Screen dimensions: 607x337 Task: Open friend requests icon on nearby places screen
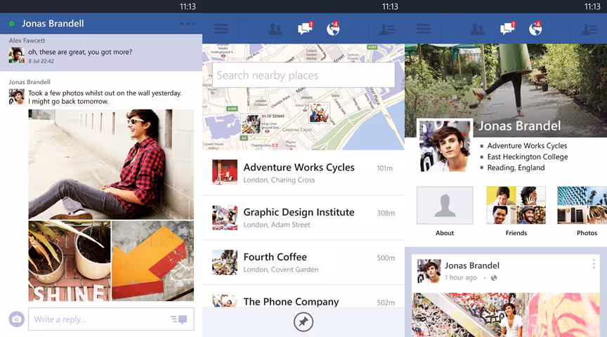275,29
